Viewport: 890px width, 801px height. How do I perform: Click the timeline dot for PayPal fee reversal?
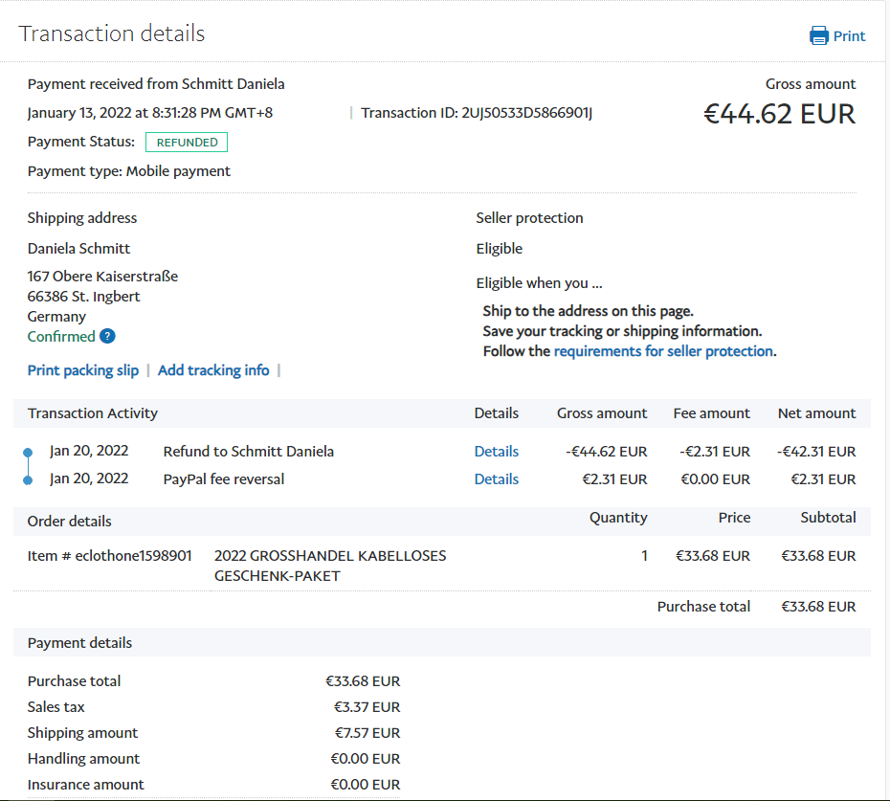click(x=28, y=479)
